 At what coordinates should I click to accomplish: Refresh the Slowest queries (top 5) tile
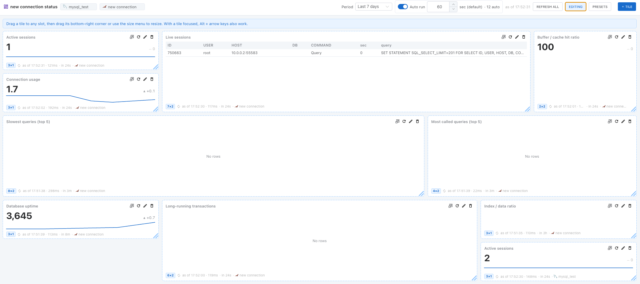coord(404,121)
